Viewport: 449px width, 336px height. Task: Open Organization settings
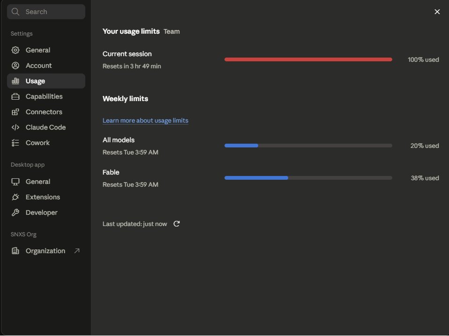tap(46, 251)
